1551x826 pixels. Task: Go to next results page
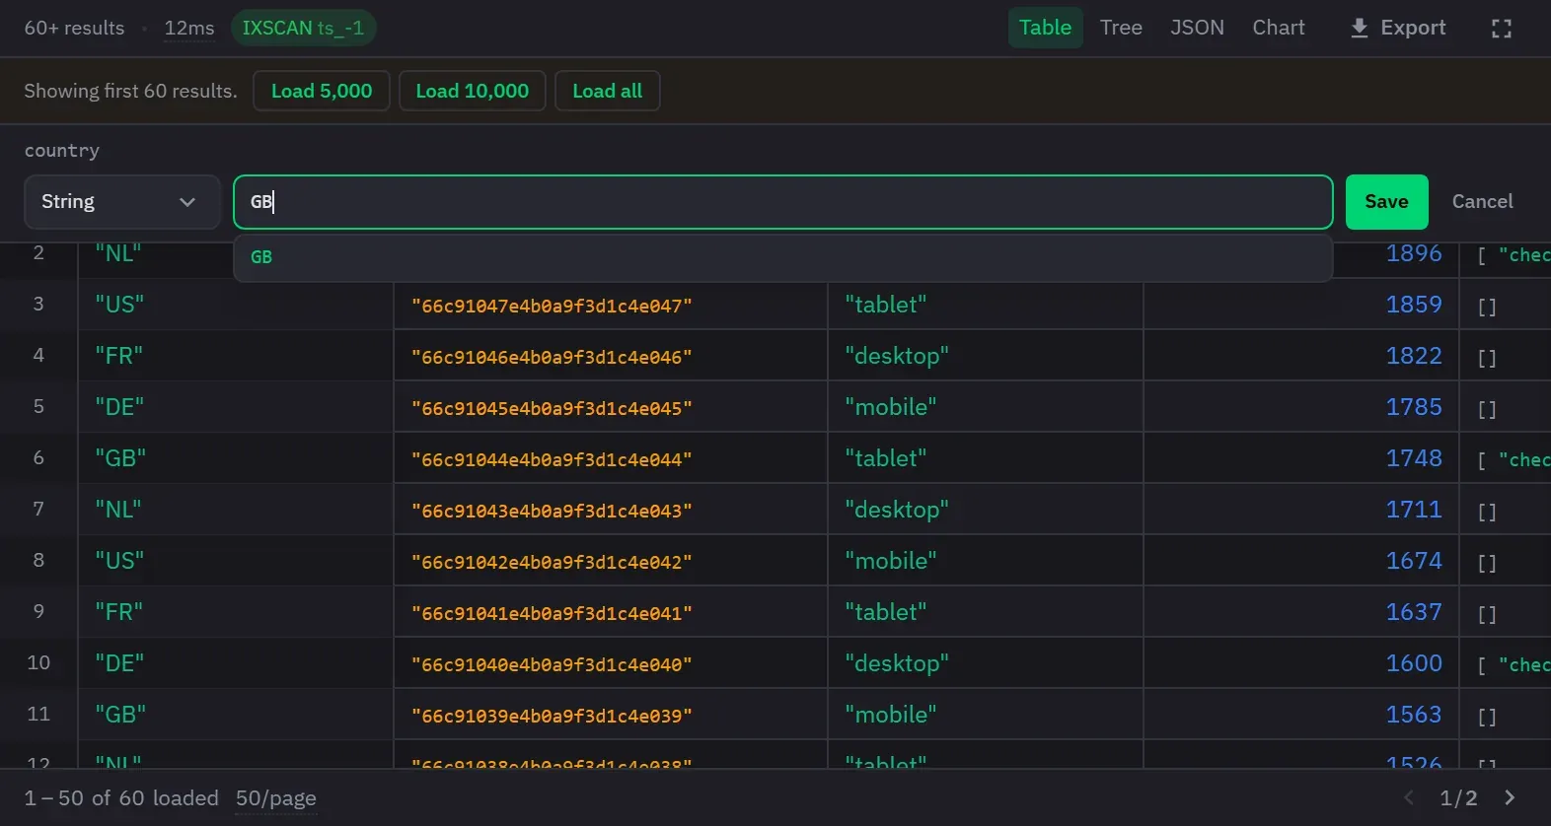click(1510, 797)
